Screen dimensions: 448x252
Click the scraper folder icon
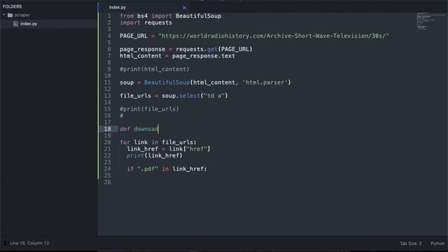10,15
